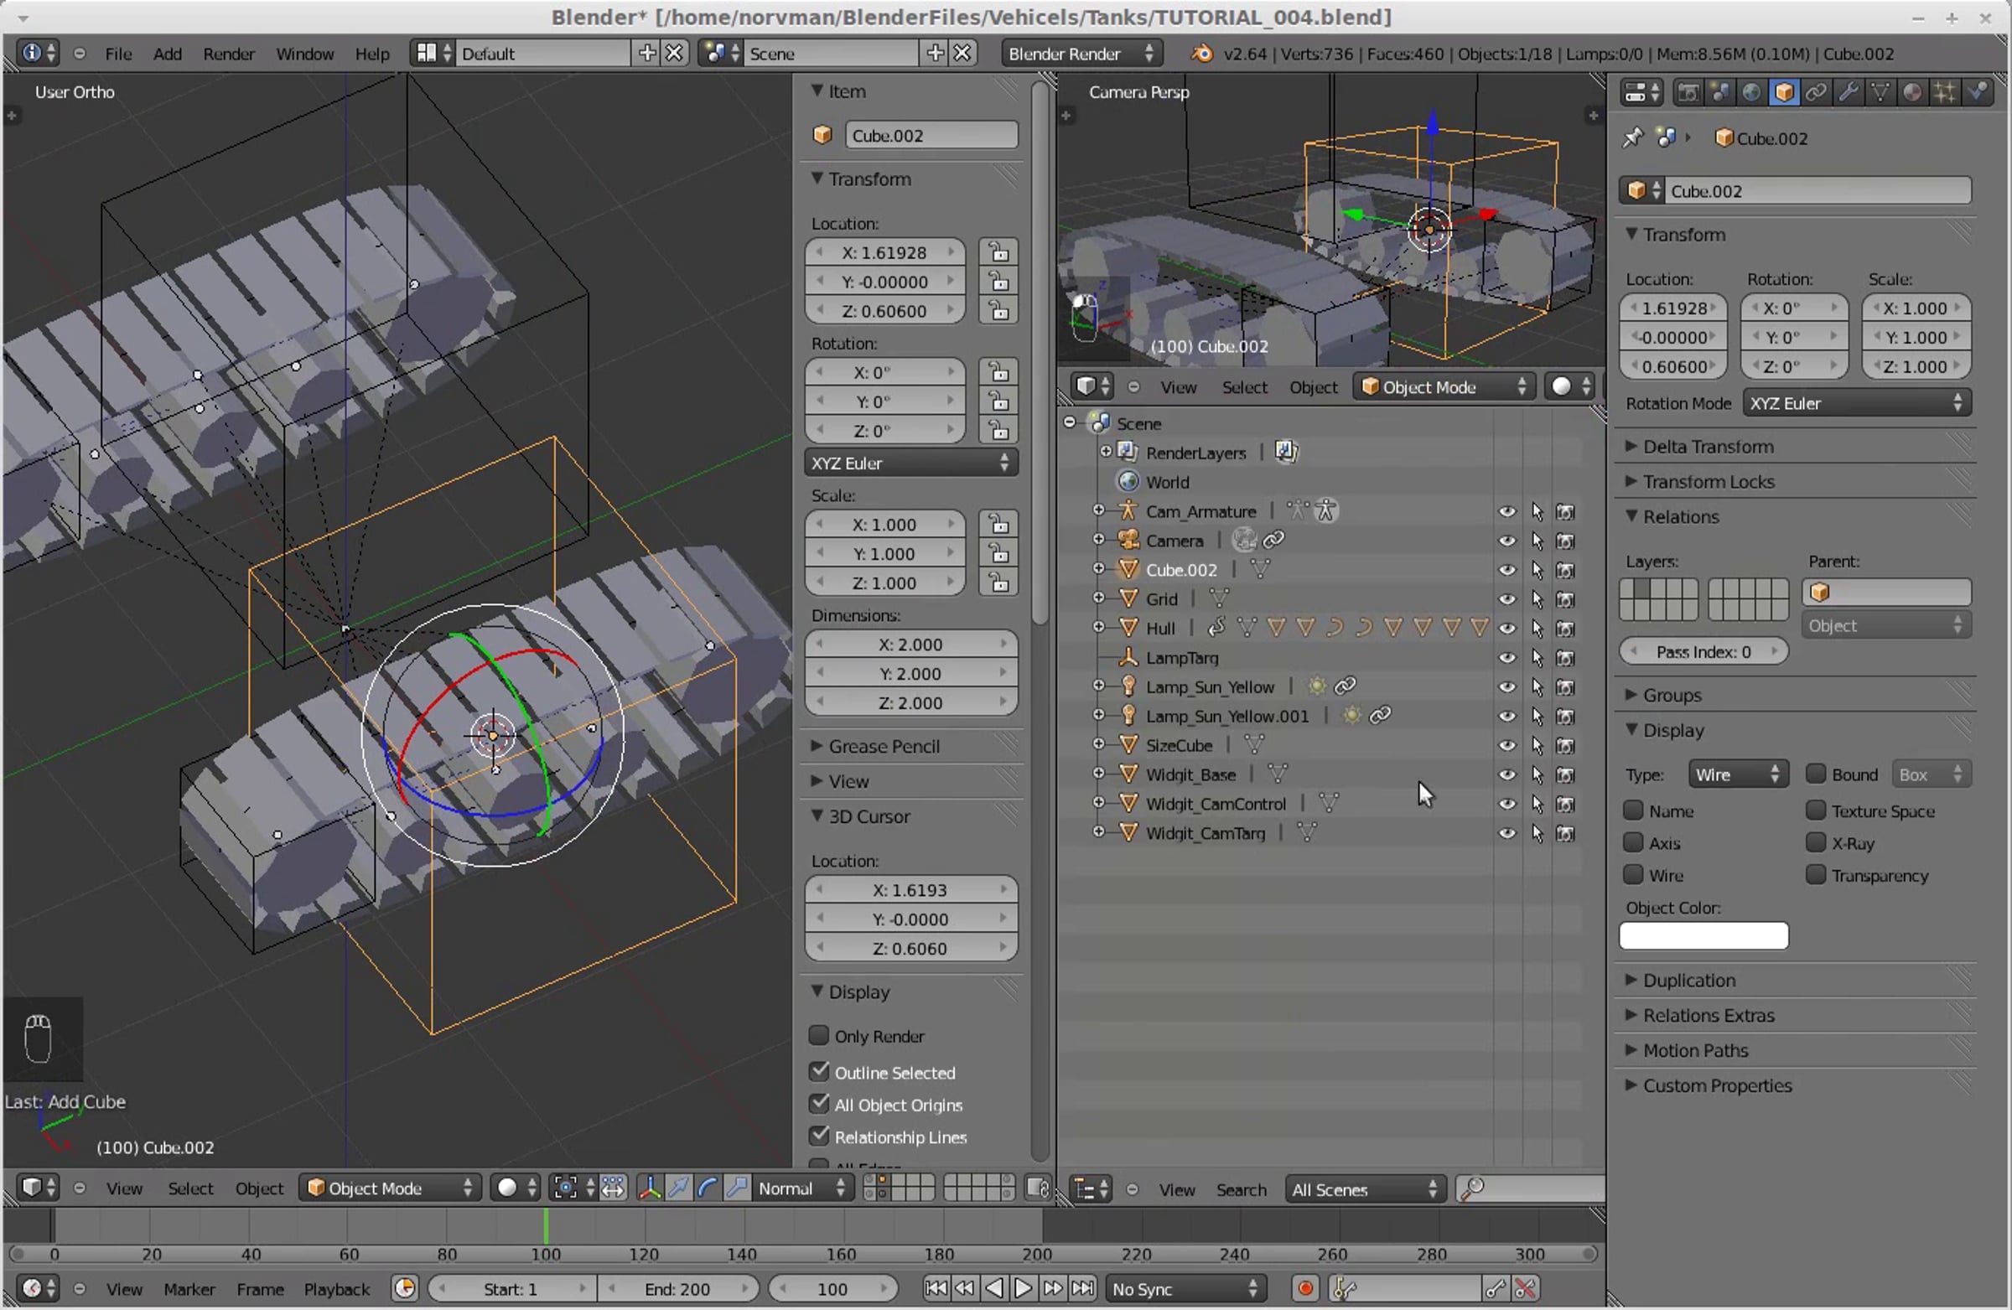
Task: Open the Modifiers tab (wrench icon)
Action: click(1848, 92)
